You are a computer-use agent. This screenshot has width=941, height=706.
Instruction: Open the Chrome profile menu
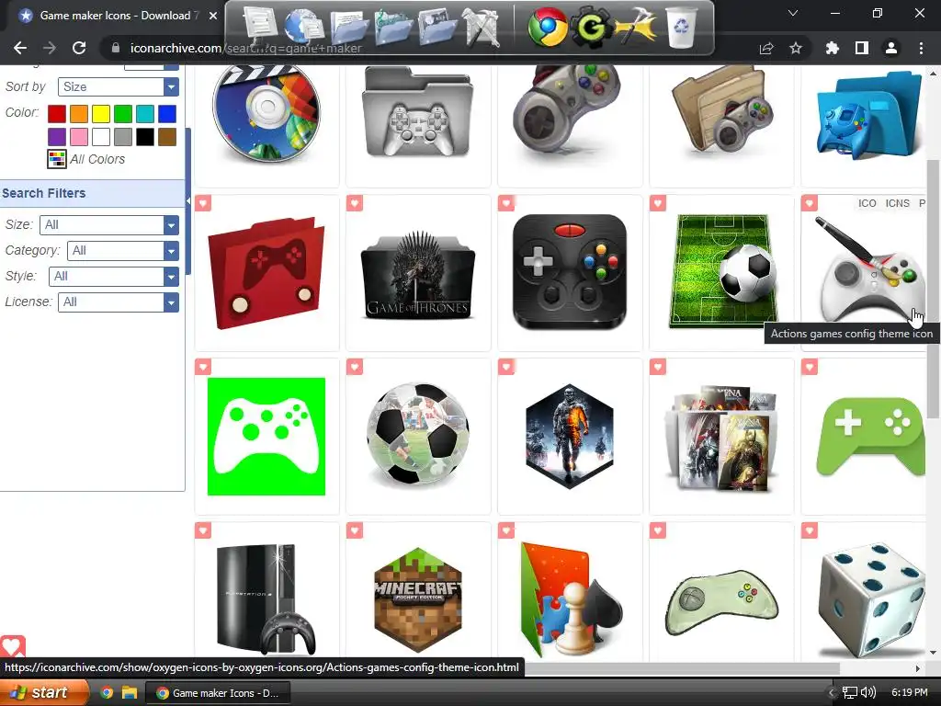891,48
